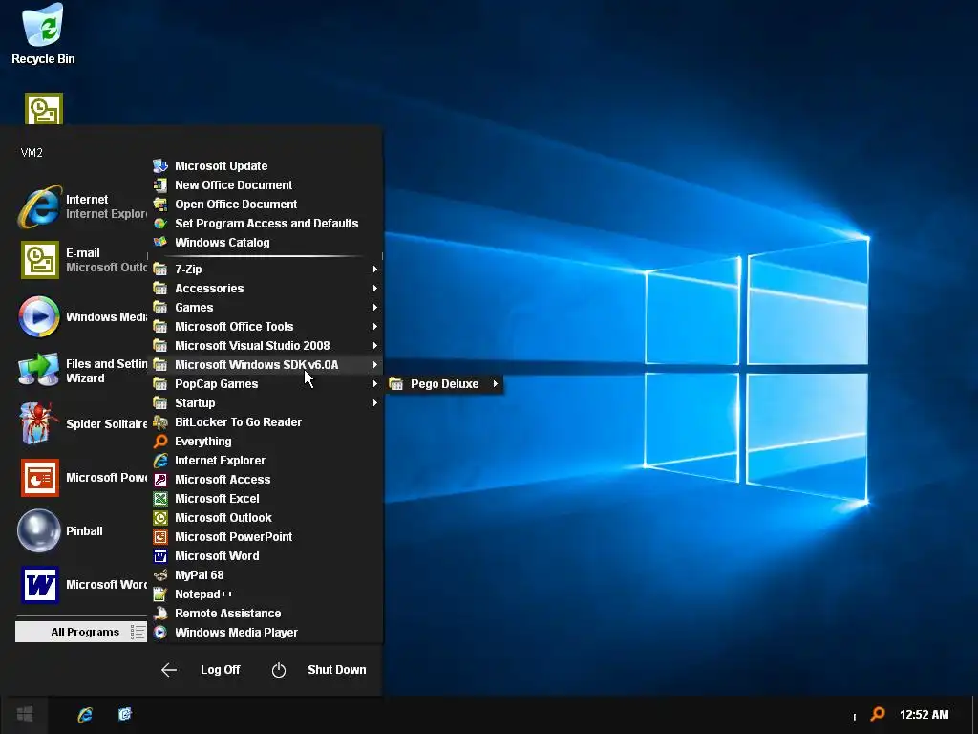Click the 12:52 AM taskbar clock

coord(924,715)
